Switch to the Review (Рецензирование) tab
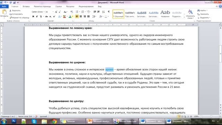Screen dimensions: 222x125 point(86,7)
